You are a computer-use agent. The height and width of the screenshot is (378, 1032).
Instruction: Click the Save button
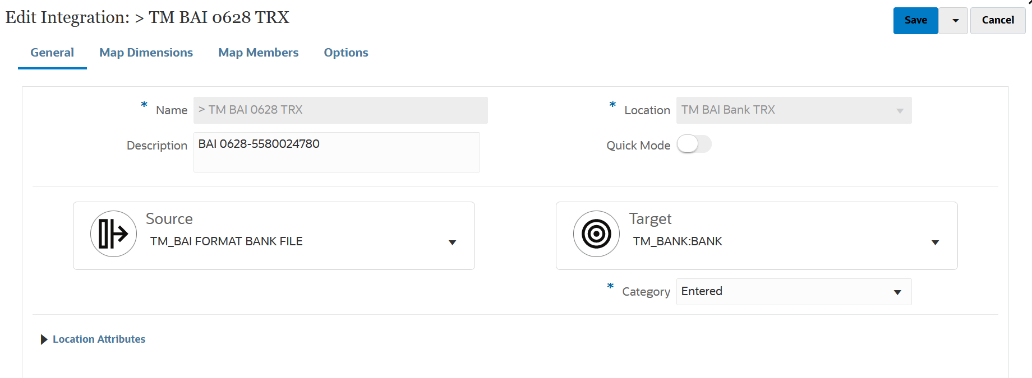(915, 21)
